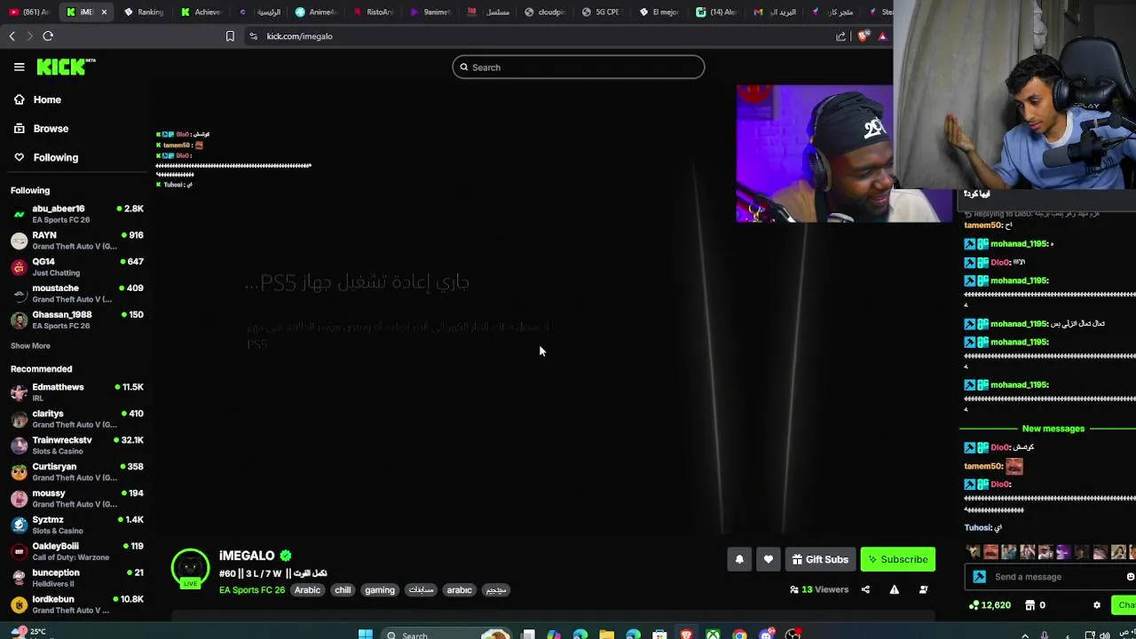Open OakleyBoiii recommended channel
The image size is (1136, 639).
click(76, 551)
